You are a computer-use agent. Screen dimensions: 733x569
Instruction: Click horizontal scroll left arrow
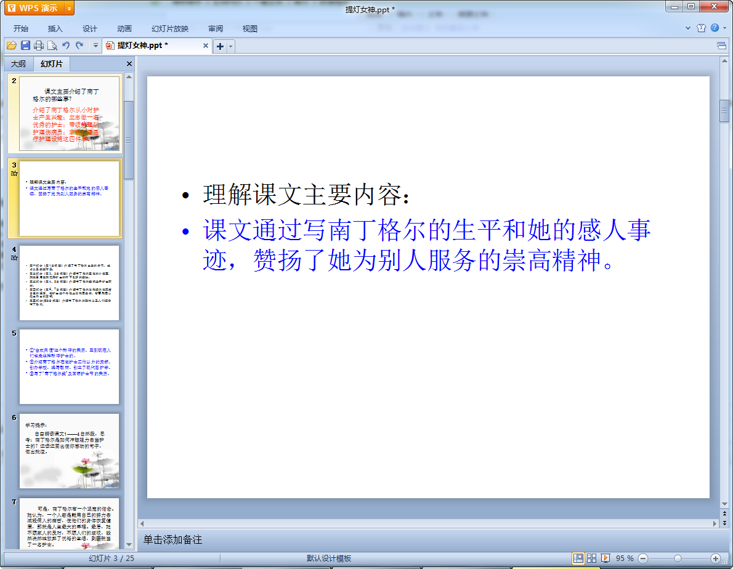pyautogui.click(x=142, y=523)
